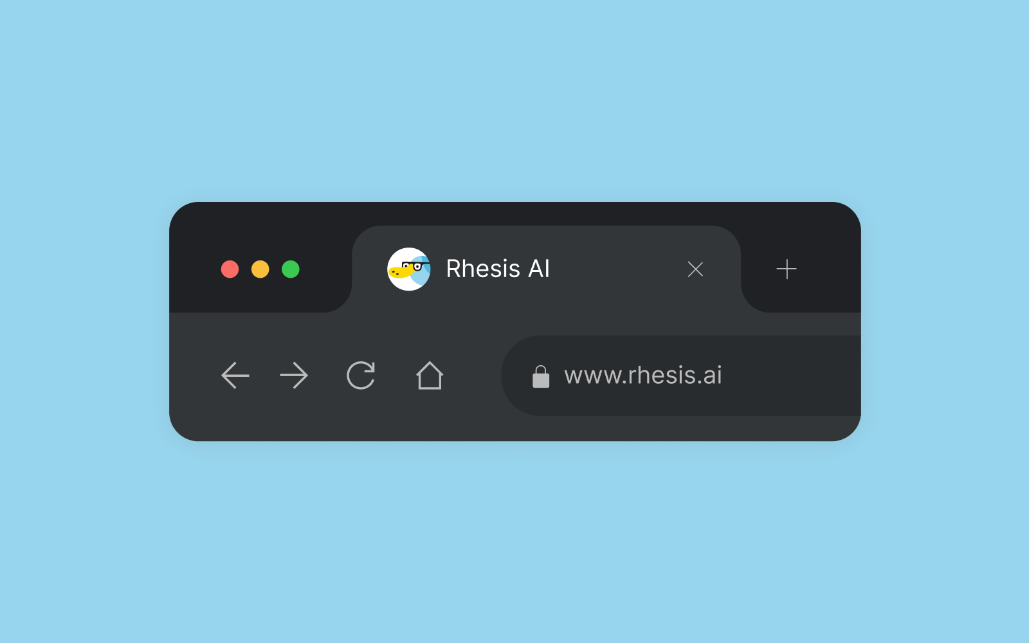Click toolbar gap between home and padlock
Screen dimensions: 1029x643
tap(473, 376)
